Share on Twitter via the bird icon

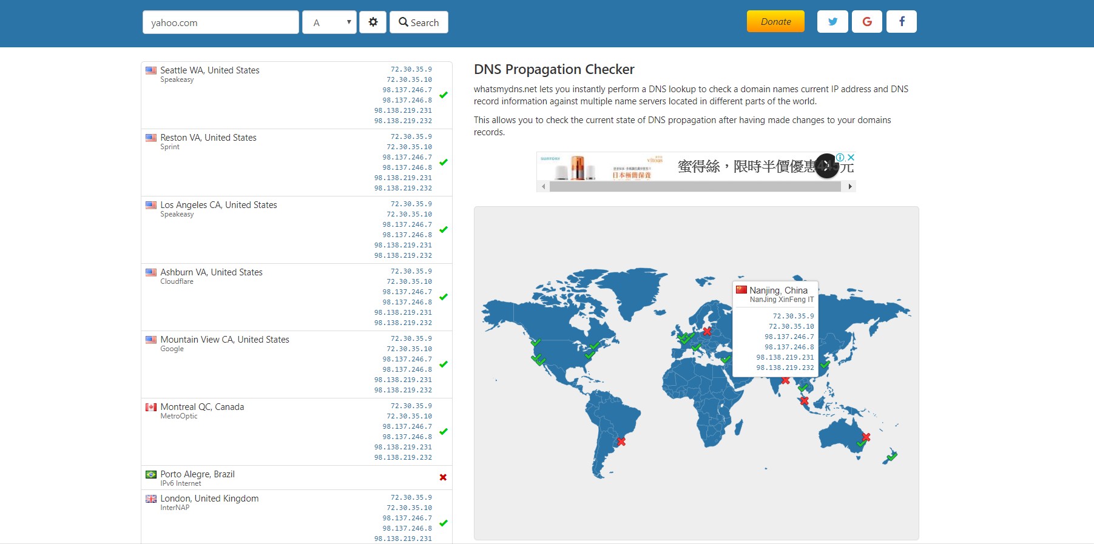tap(832, 22)
